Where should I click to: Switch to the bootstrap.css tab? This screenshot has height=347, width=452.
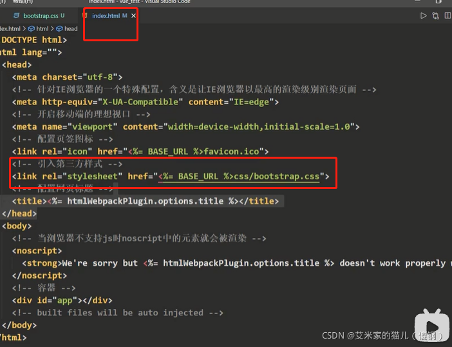click(x=41, y=16)
